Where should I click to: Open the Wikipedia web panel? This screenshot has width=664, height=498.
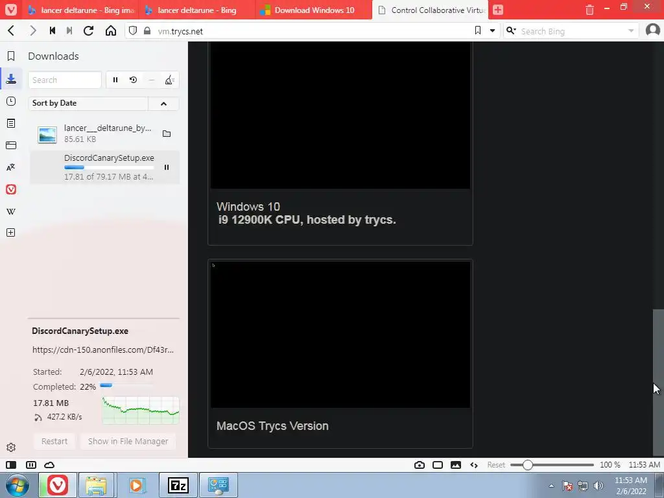click(x=11, y=211)
